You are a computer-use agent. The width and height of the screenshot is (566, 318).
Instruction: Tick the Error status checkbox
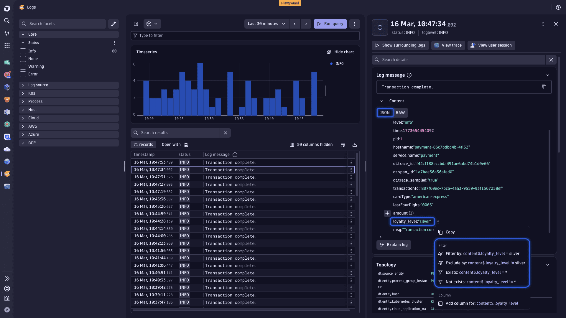pyautogui.click(x=23, y=74)
